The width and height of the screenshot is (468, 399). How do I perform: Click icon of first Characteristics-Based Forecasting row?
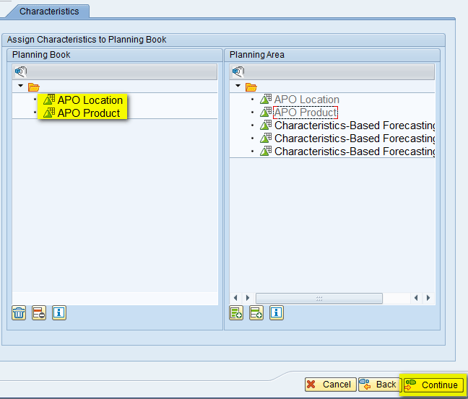(266, 126)
